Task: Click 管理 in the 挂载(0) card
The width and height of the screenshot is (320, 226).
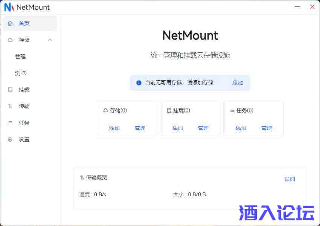Action: click(203, 128)
